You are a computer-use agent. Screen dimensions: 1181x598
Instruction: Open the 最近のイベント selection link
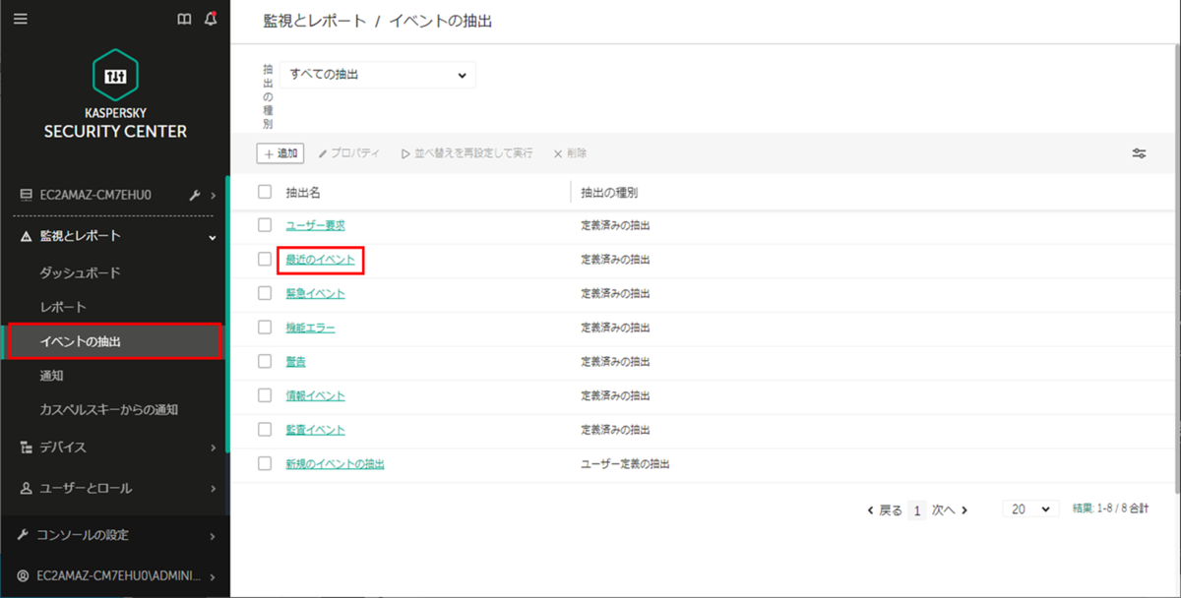[318, 259]
